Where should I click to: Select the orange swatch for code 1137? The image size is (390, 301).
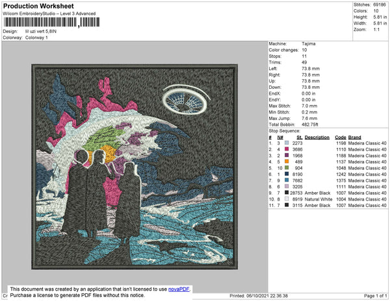point(287,162)
